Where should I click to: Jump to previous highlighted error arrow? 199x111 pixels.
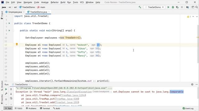(193, 17)
